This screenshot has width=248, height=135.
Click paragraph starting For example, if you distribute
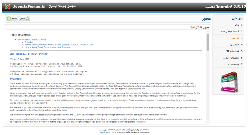(x=104, y=109)
